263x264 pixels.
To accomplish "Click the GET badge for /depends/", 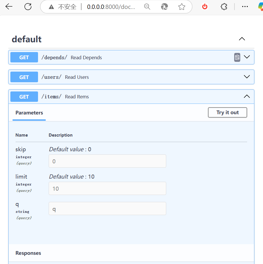I will (24, 57).
